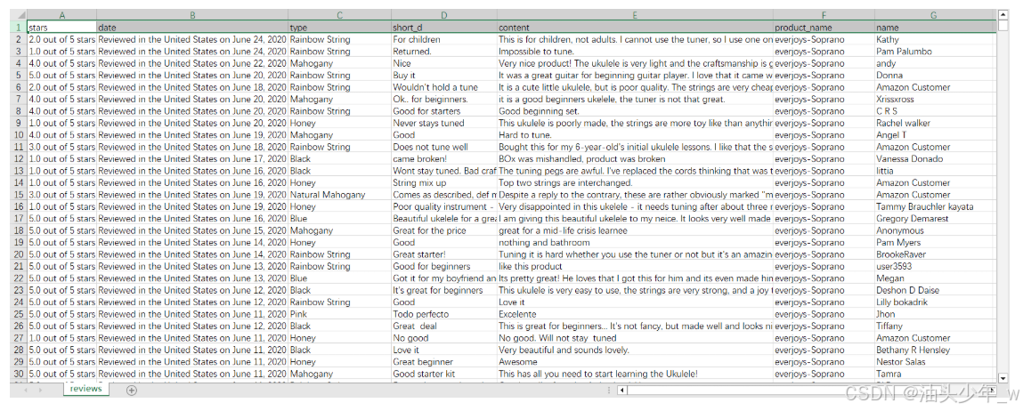The width and height of the screenshot is (1023, 411).
Task: Select the name cell 'Tamra'
Action: [936, 374]
